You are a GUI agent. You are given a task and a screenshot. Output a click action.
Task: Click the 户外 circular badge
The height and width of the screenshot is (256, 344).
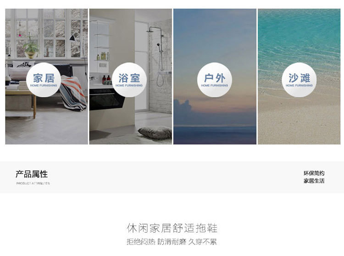pyautogui.click(x=215, y=80)
